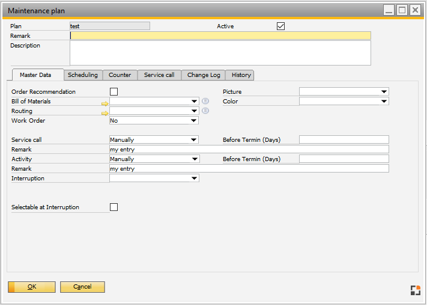Click into the Description text field
Viewport: 427px width, 306px height.
220,53
